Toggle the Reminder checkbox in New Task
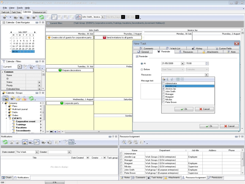Image resolution: width=245 pixels, height=184 pixels. tap(137, 56)
